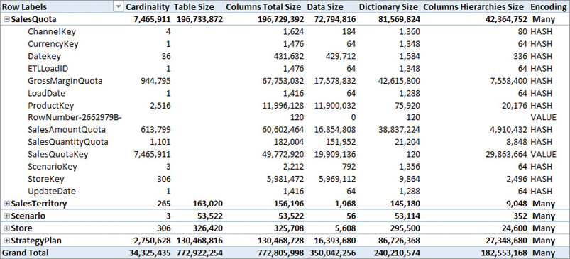Click the CurrencyKey row label
Screen dimensions: 570x259
[53, 44]
